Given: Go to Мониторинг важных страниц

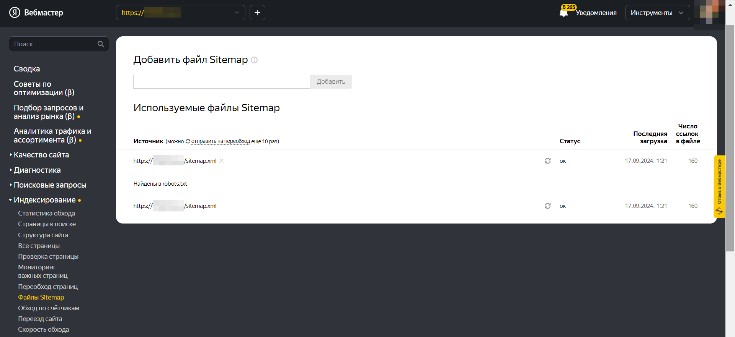Looking at the screenshot, I should click(43, 271).
